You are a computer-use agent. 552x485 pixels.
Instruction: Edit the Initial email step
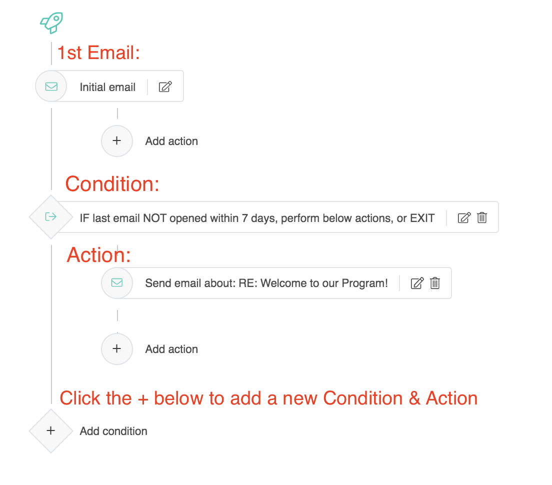(165, 86)
